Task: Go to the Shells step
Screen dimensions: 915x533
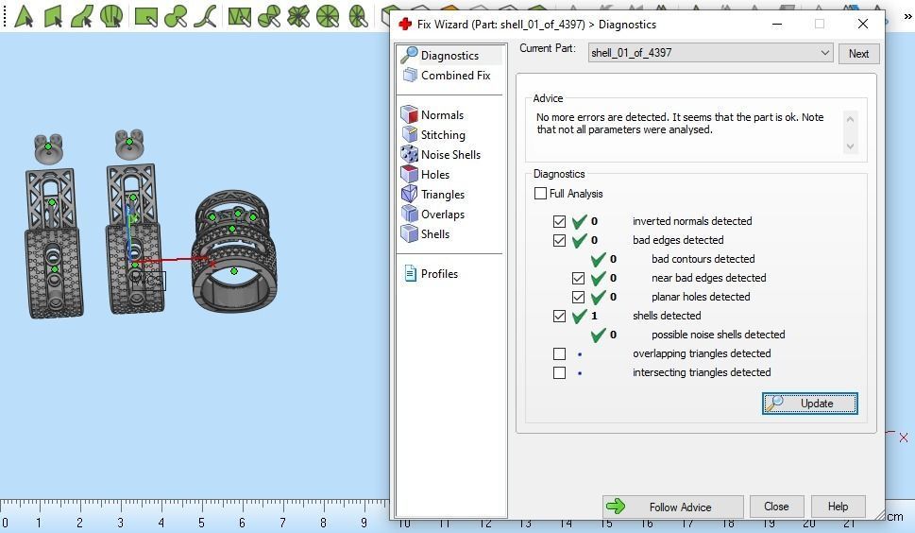Action: [x=426, y=234]
